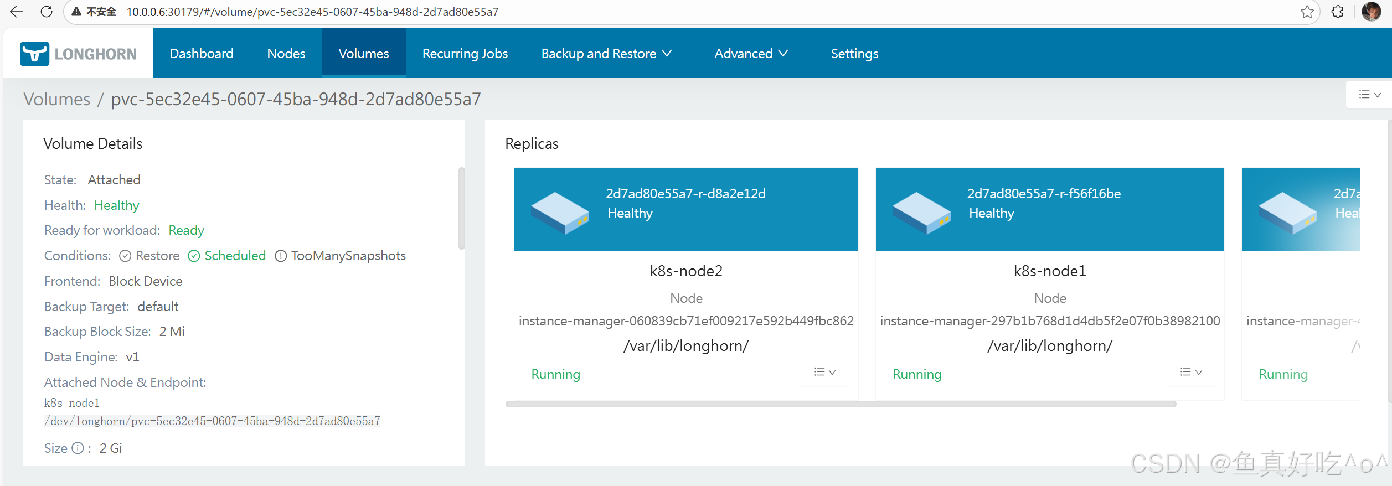The width and height of the screenshot is (1392, 486).
Task: Open the browser profile avatar
Action: [x=1371, y=12]
